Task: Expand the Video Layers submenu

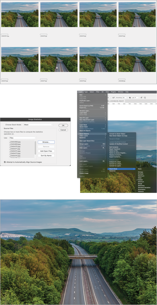Action: [92, 136]
